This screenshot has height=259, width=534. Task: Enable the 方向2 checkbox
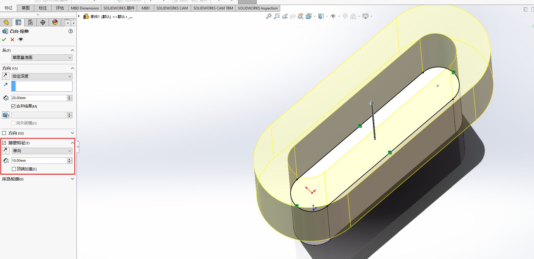pyautogui.click(x=4, y=133)
